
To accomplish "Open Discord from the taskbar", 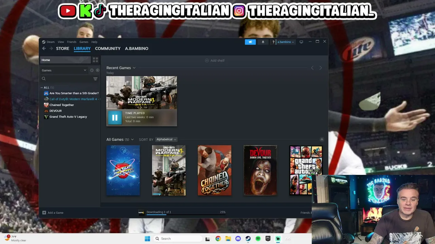I will (x=238, y=239).
